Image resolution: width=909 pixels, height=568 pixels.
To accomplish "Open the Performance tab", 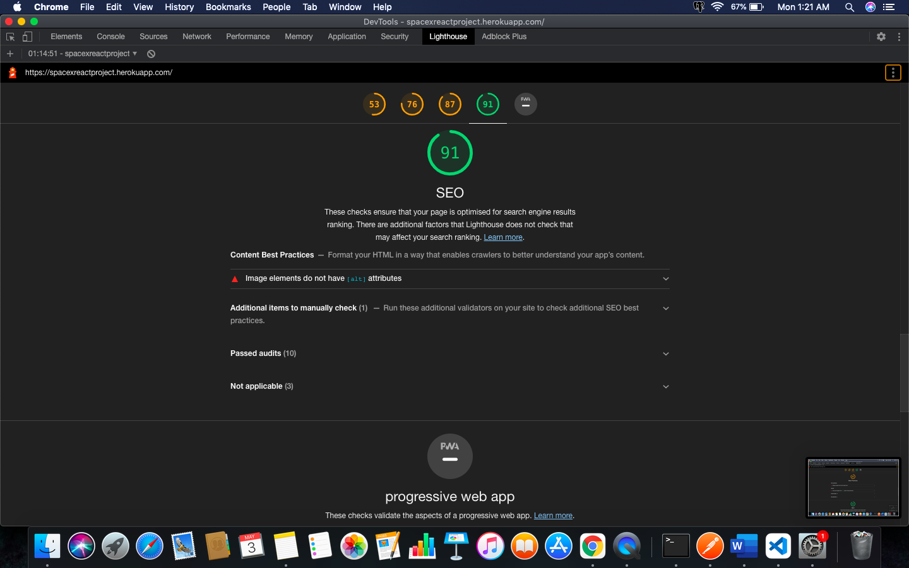I will 248,37.
